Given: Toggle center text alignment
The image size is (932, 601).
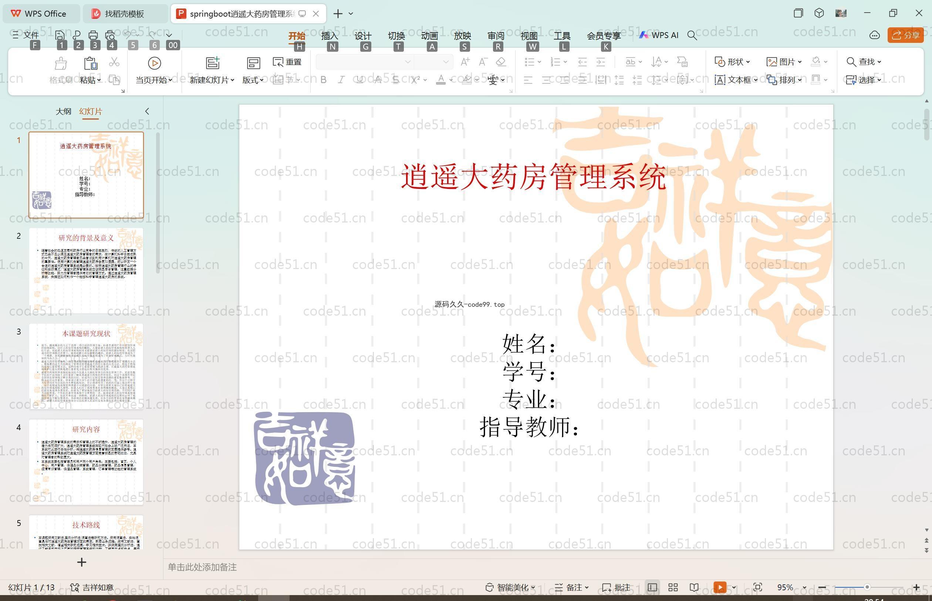Looking at the screenshot, I should (x=546, y=81).
